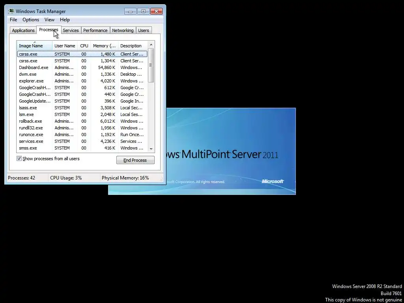
Task: Select the Dashboard.exe process
Action: [x=82, y=67]
